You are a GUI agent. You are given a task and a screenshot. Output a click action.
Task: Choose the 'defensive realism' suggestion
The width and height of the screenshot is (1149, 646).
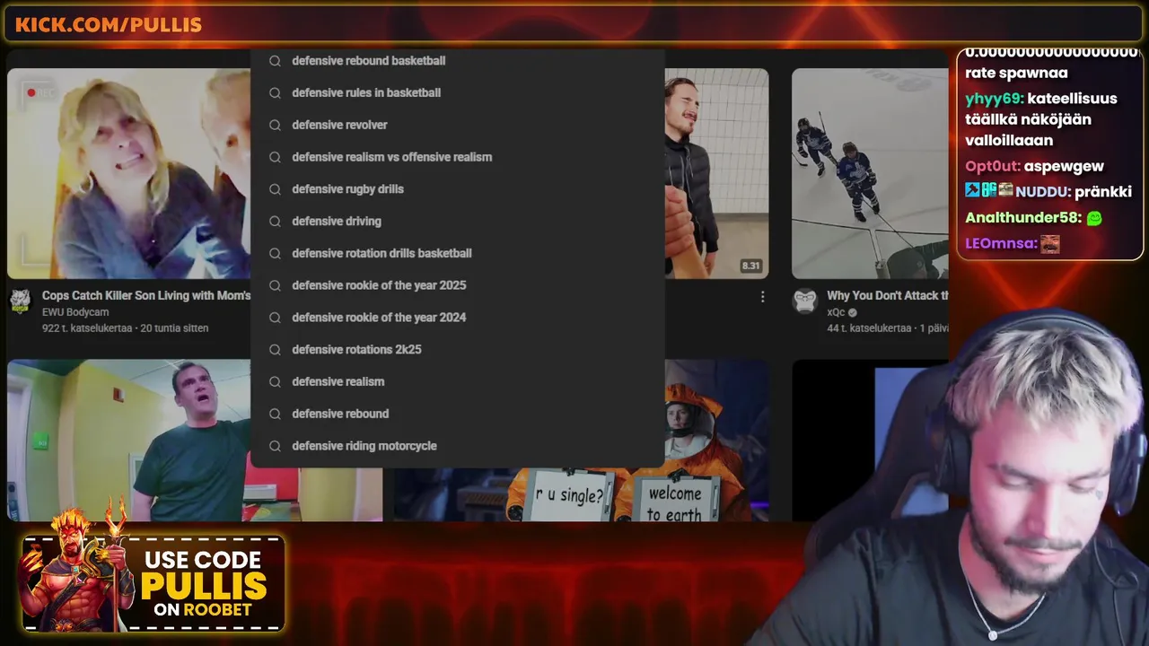click(457, 381)
